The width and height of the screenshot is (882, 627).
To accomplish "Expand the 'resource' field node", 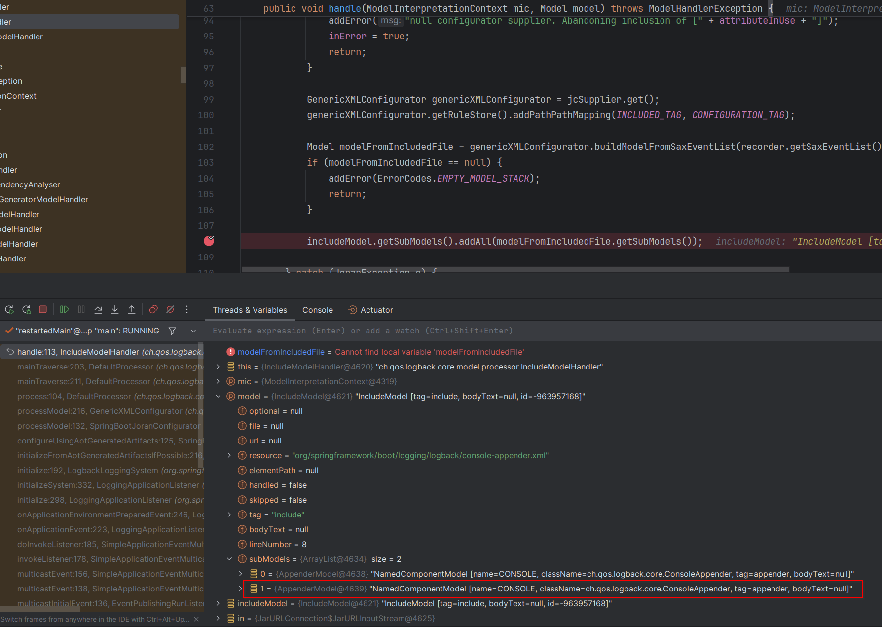I will click(229, 455).
